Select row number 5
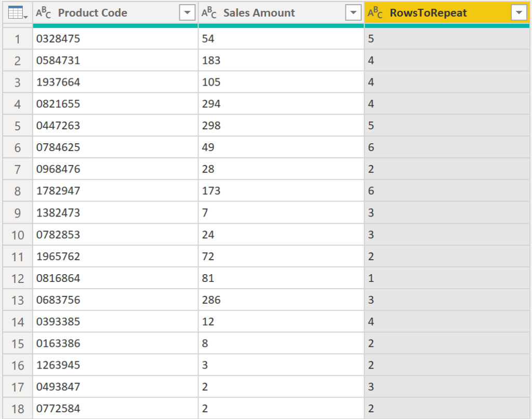Viewport: 532px width, 419px height. coord(18,126)
